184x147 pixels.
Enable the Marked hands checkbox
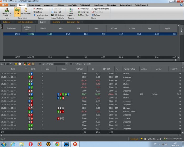pos(40,64)
